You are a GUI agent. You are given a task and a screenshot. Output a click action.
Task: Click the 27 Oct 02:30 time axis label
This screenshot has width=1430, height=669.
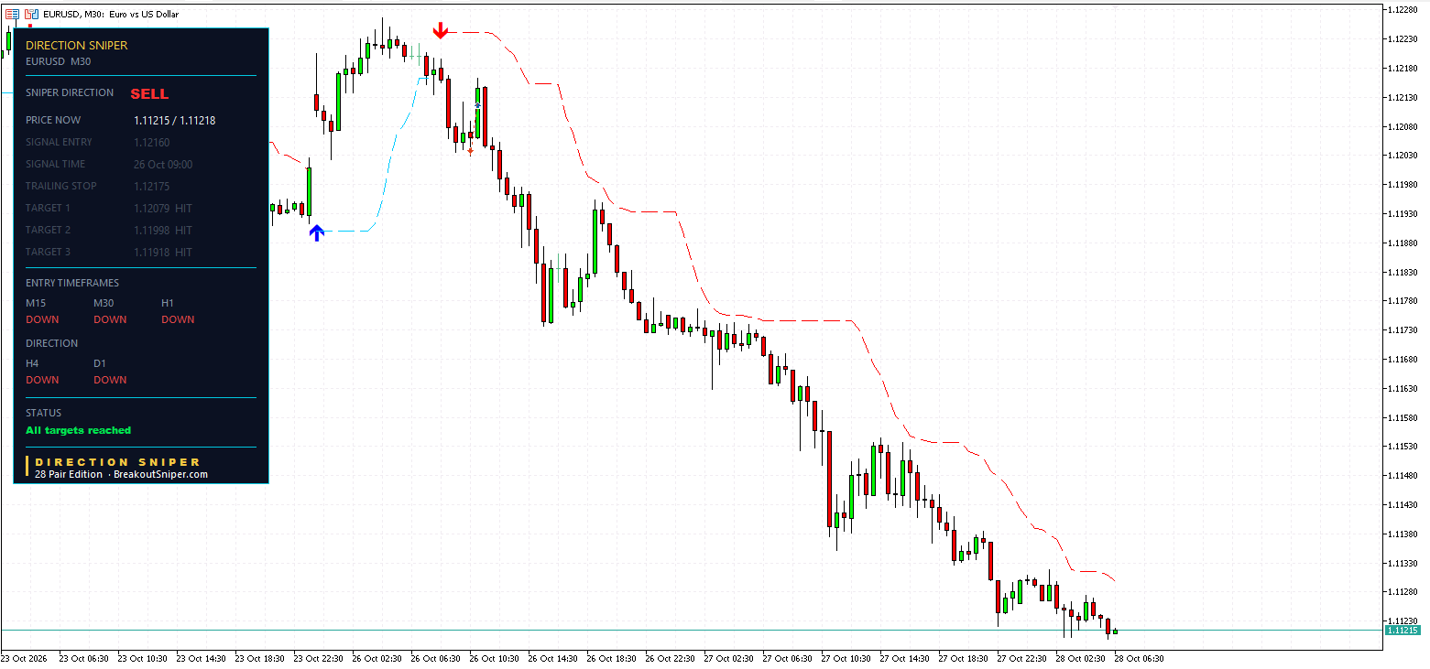click(726, 658)
